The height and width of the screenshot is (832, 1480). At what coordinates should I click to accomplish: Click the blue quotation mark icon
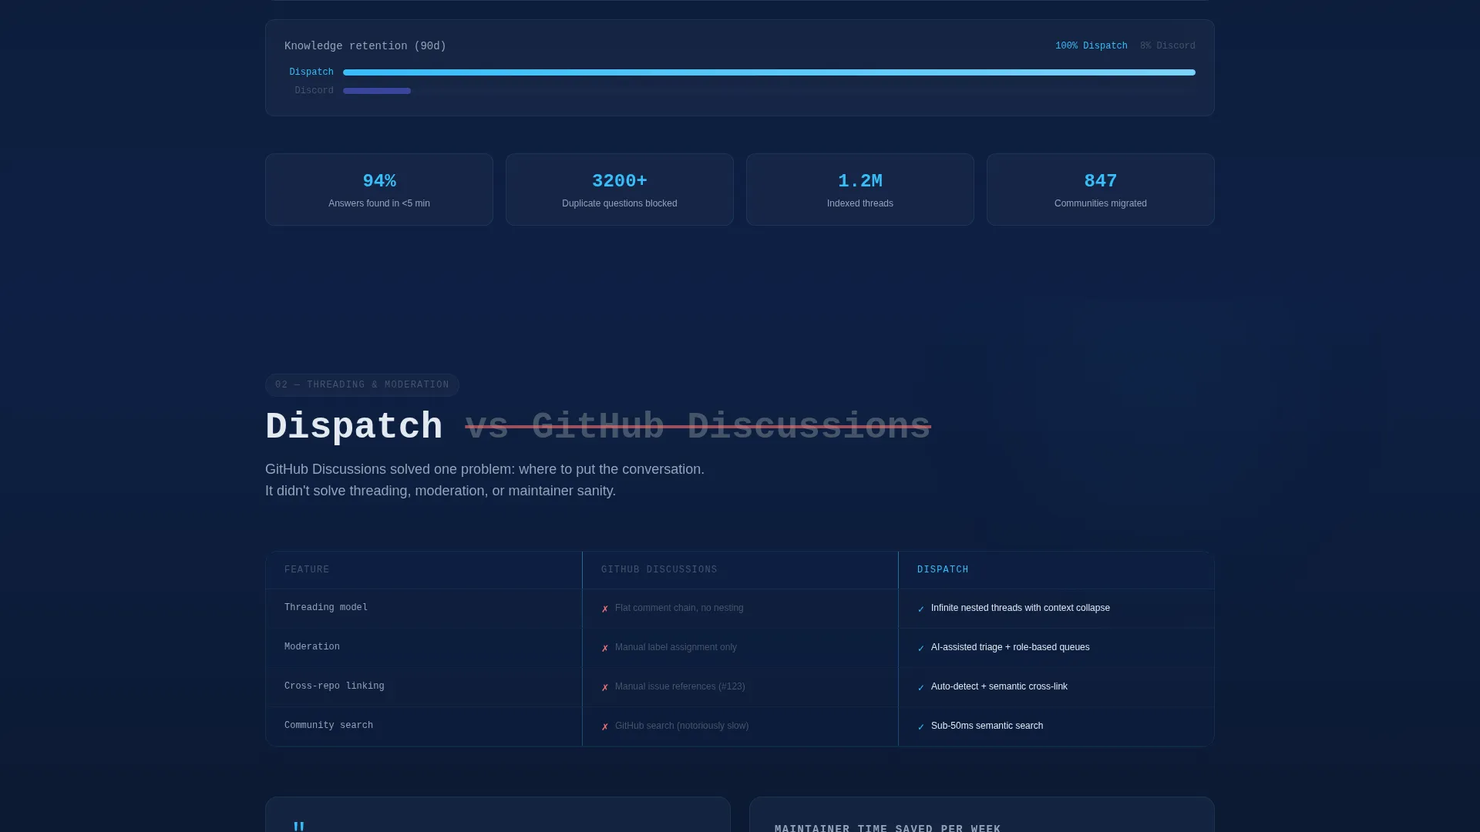click(299, 826)
